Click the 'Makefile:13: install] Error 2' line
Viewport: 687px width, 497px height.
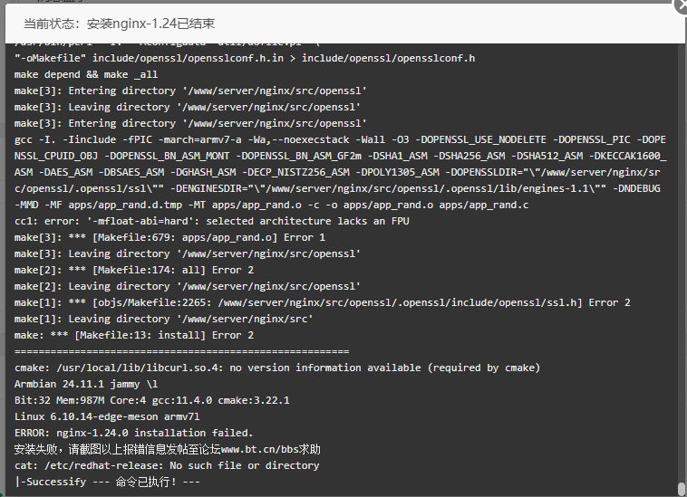133,335
